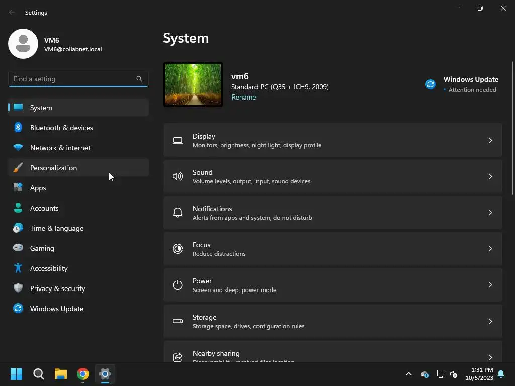The height and width of the screenshot is (386, 515).
Task: Open Time & language settings
Action: tap(78, 228)
